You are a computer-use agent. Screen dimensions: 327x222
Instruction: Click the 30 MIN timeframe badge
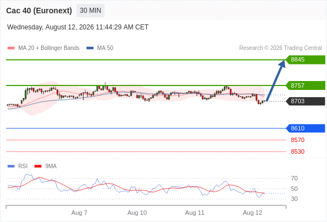point(90,11)
